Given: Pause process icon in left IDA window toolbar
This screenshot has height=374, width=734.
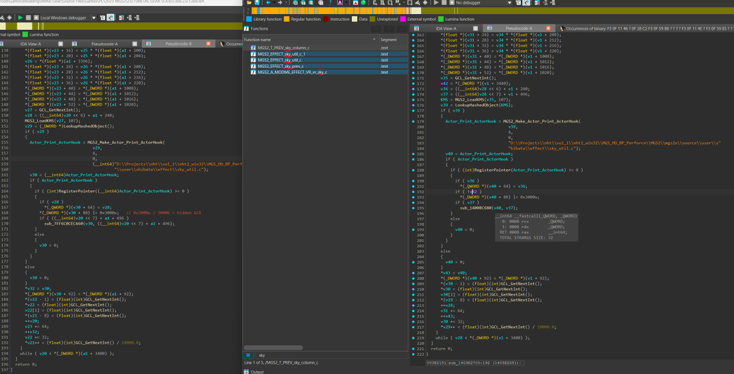Looking at the screenshot, I should click(28, 18).
